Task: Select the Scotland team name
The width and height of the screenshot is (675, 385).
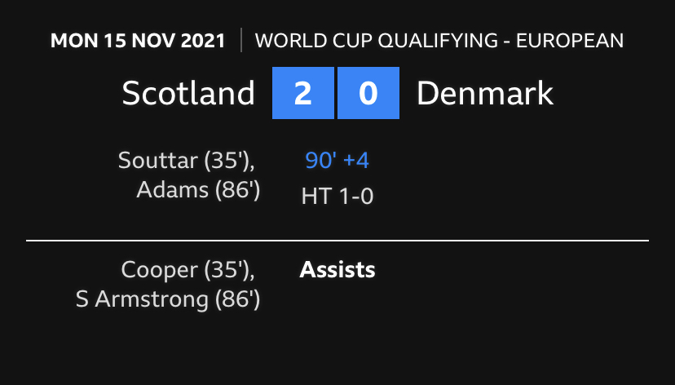Action: (188, 94)
